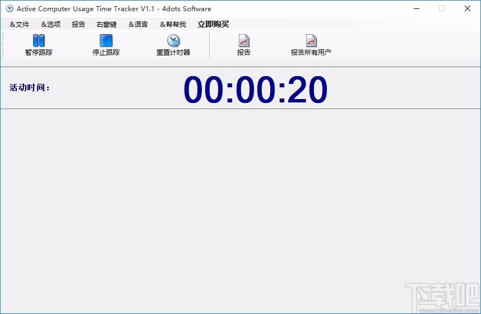Viewport: 481px width, 314px height.
Task: Click the toolbar drag grip handle
Action: [3, 45]
